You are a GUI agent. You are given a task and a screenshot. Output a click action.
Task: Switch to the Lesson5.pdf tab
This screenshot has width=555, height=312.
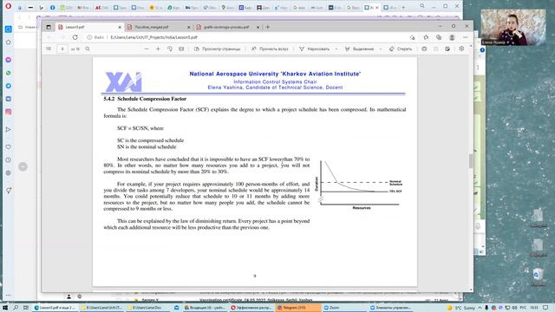[89, 27]
